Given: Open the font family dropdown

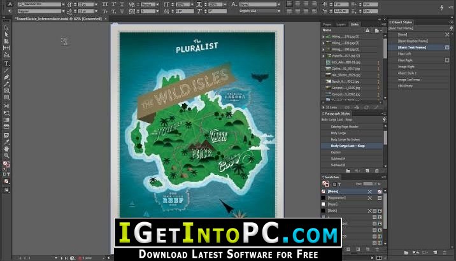Looking at the screenshot, I should point(63,4).
